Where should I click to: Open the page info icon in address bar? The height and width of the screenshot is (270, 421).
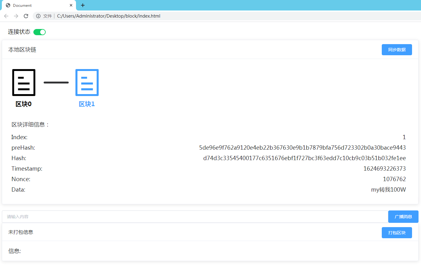[x=38, y=16]
